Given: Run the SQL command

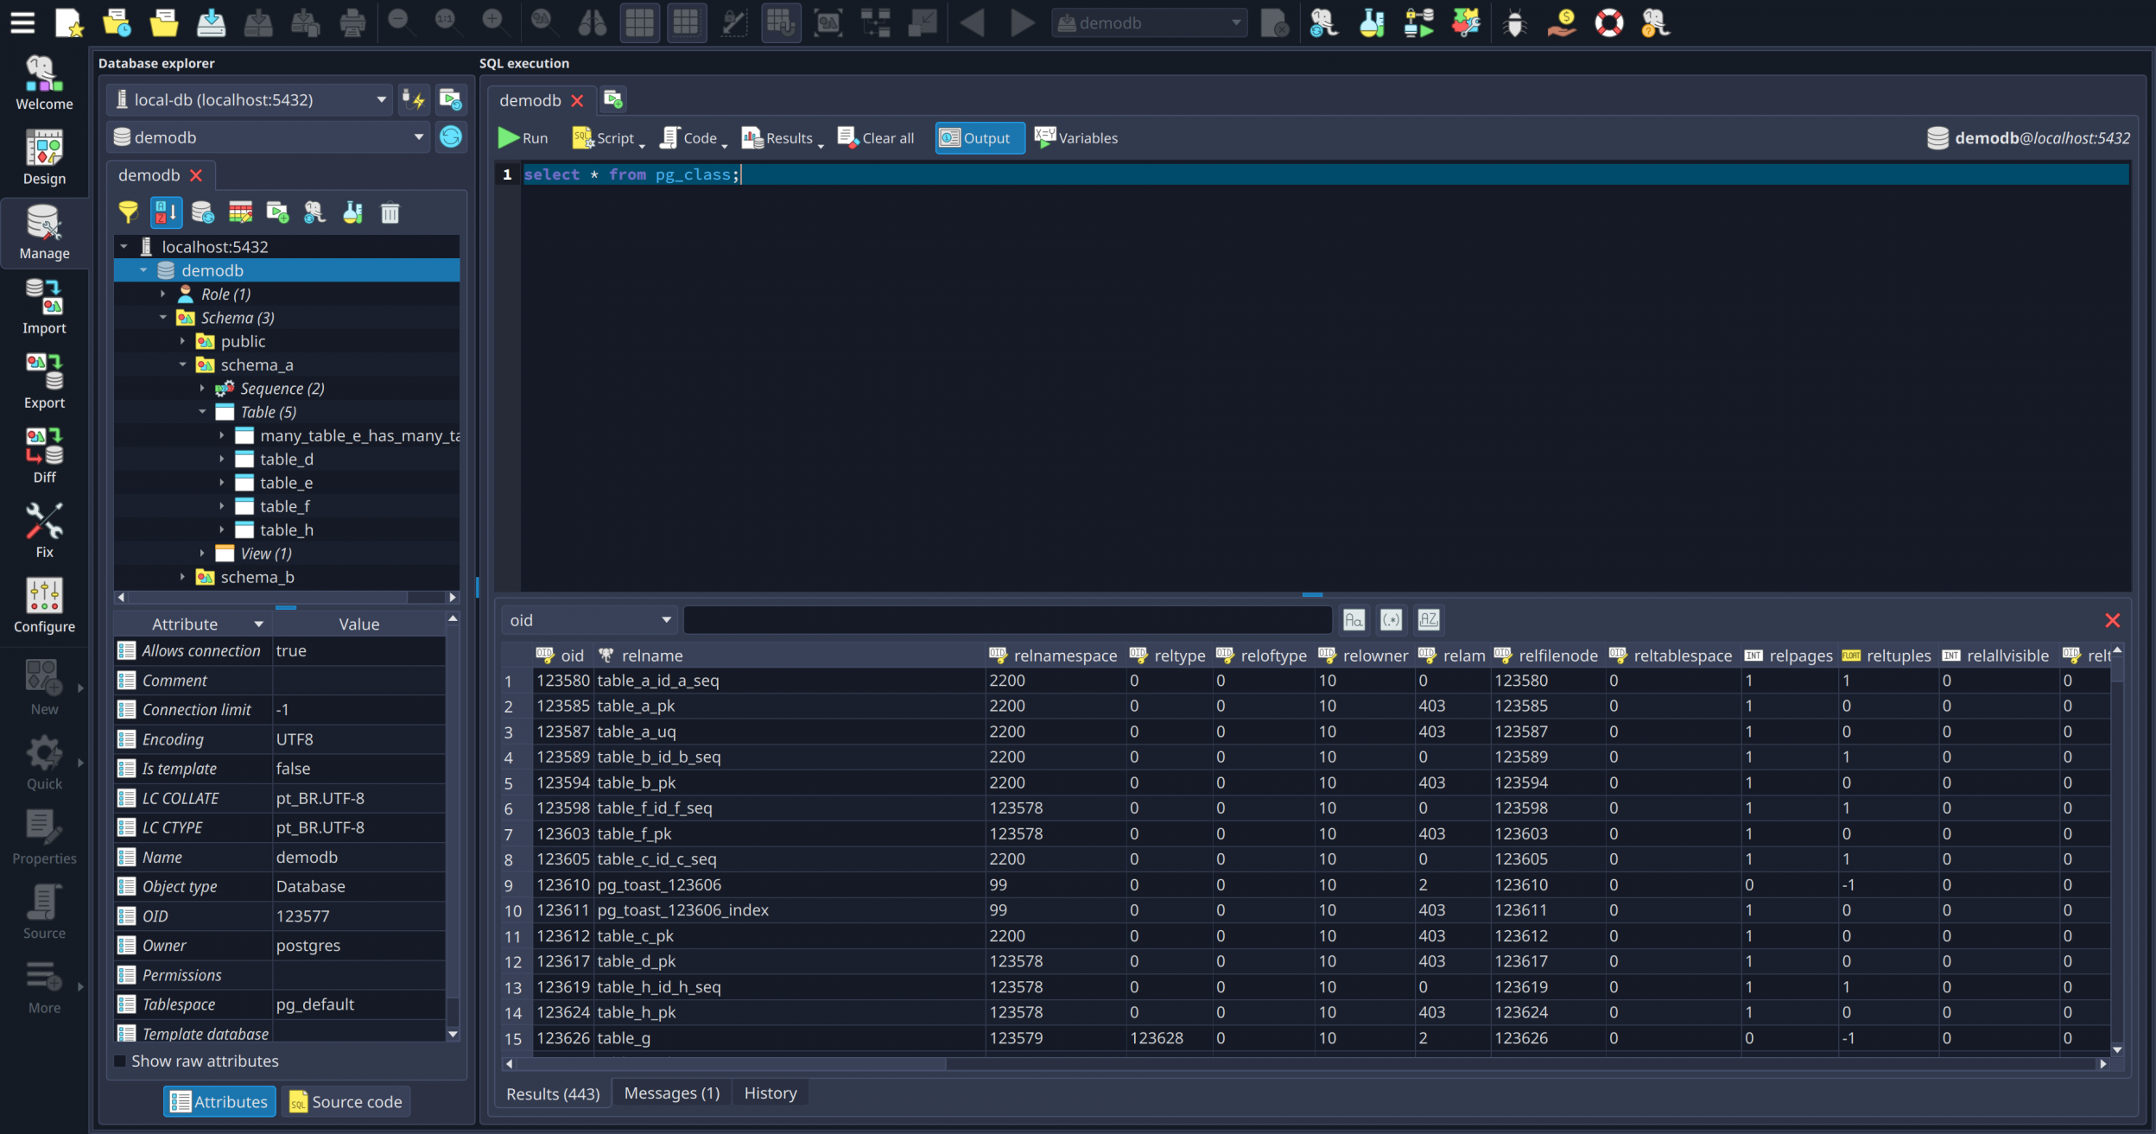Looking at the screenshot, I should 523,138.
